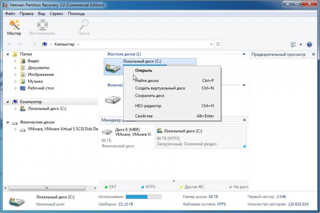The width and height of the screenshot is (320, 213).
Task: Refresh the address bar location
Action: pyautogui.click(x=218, y=44)
